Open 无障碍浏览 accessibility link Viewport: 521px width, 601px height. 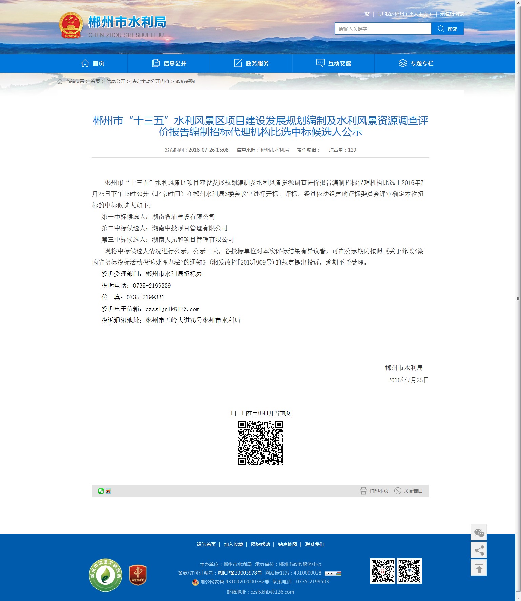(x=452, y=14)
